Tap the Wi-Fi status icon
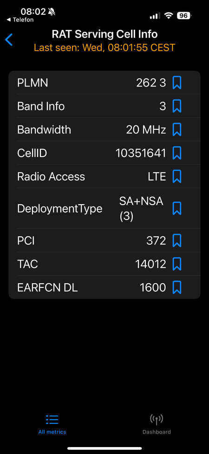209x454 pixels. click(x=169, y=16)
